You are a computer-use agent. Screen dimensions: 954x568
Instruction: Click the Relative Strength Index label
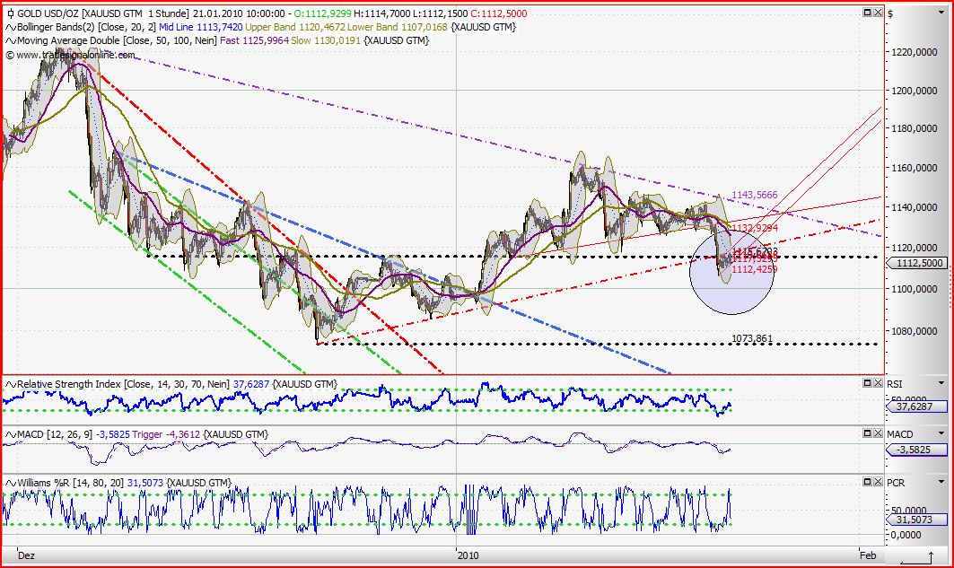click(x=69, y=384)
